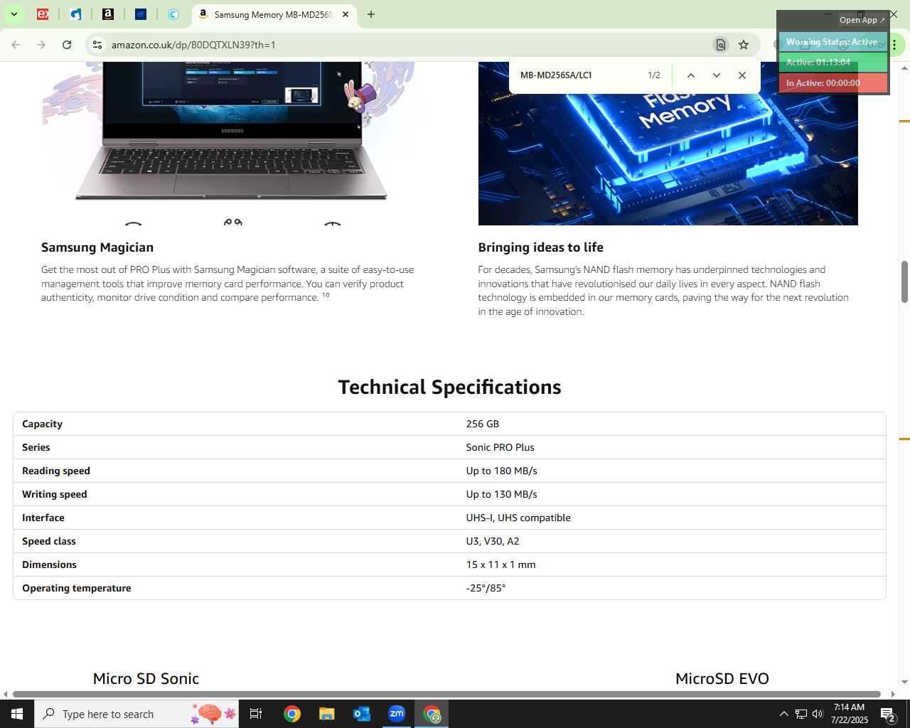Screen dimensions: 910x728
Task: Click the Flash Memory chip image
Action: click(668, 144)
